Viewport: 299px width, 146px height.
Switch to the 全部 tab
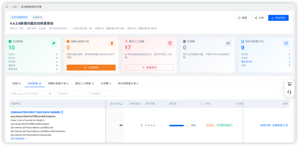[17, 83]
